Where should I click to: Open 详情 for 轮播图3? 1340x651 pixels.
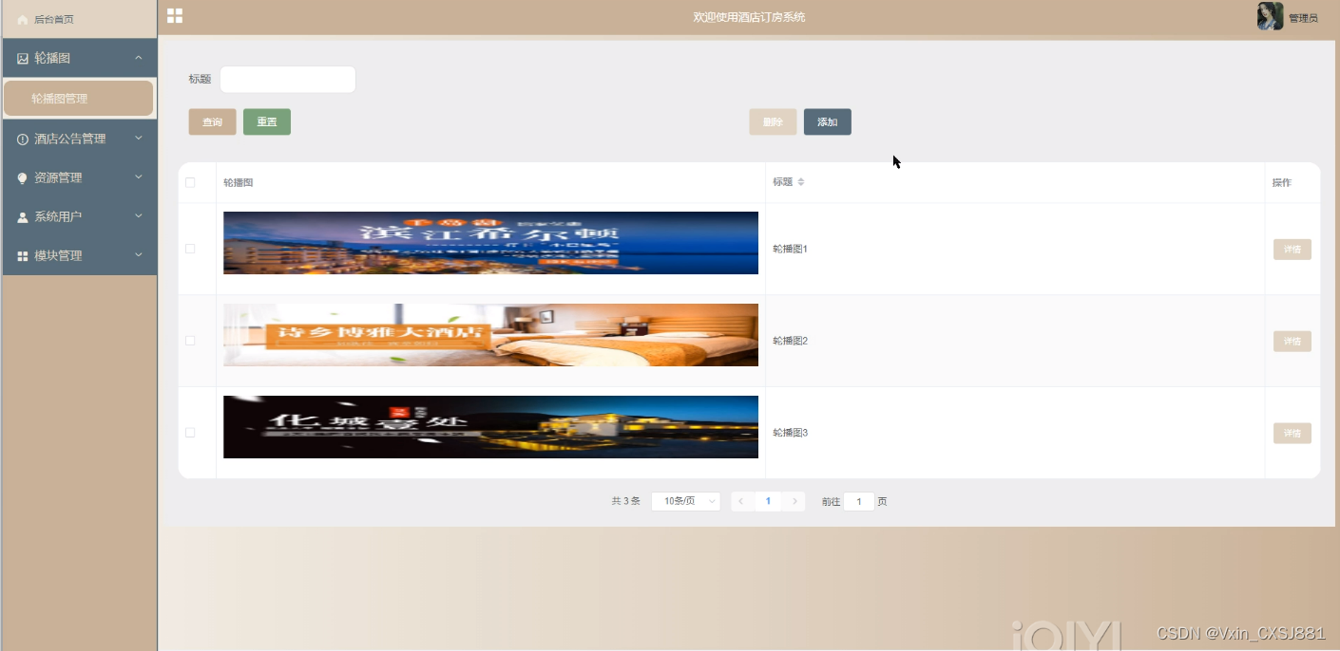coord(1292,434)
